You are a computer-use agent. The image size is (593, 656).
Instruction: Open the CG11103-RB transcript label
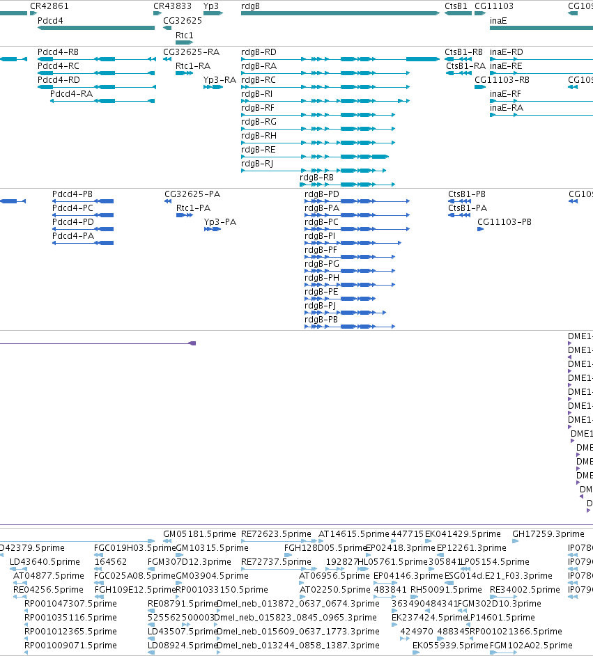(502, 80)
